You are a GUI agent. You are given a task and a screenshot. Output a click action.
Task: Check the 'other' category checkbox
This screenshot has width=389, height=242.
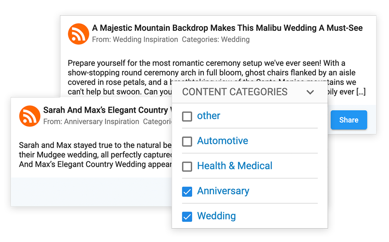coord(187,116)
